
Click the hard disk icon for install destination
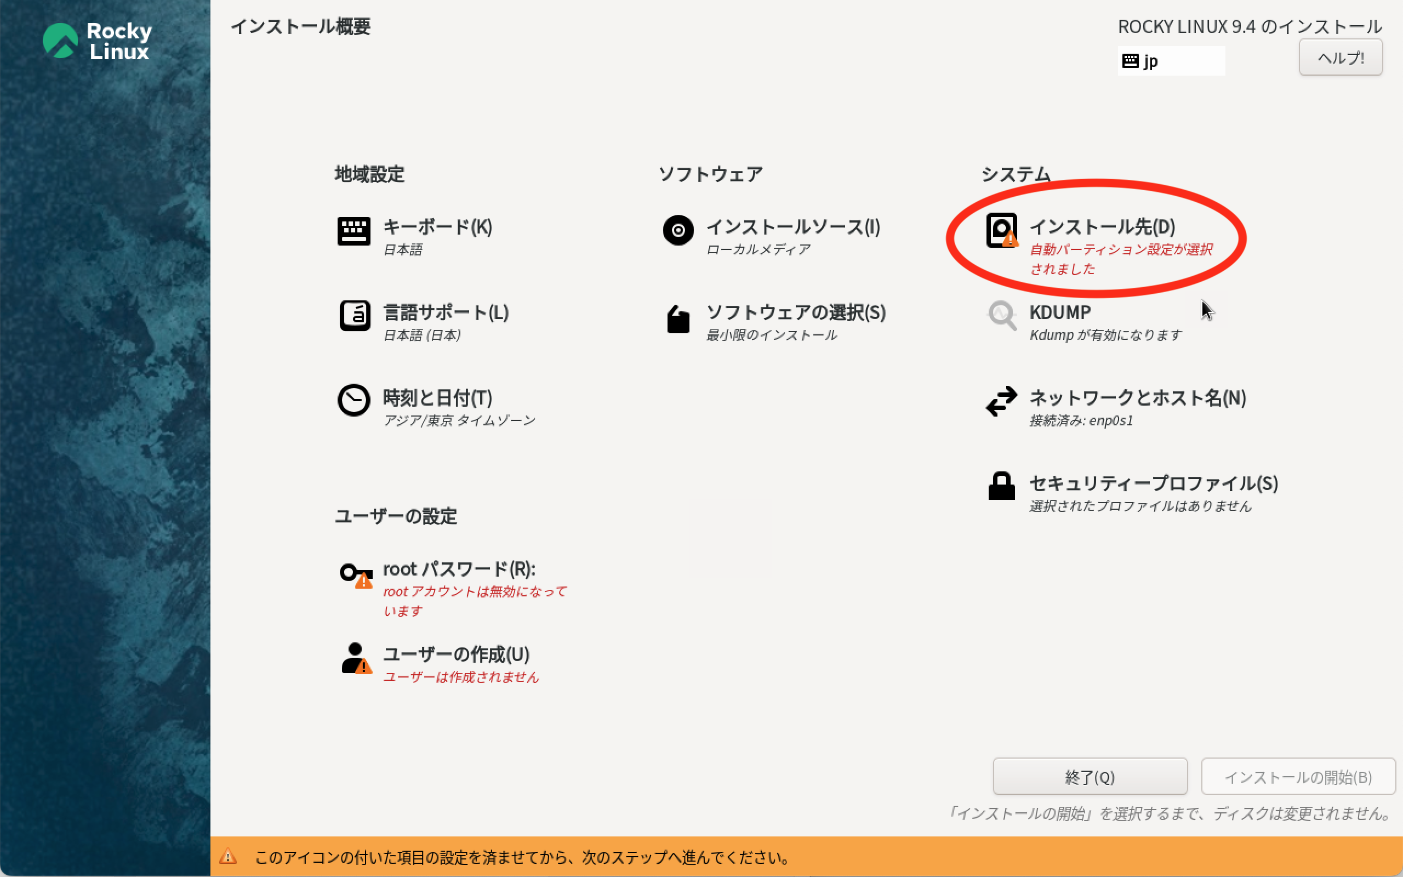pyautogui.click(x=1002, y=230)
